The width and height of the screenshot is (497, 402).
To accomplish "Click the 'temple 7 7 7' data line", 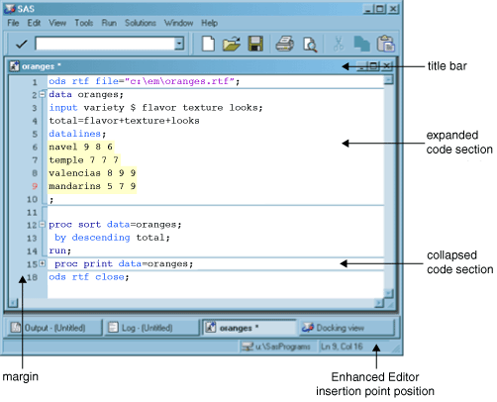I will (x=84, y=160).
